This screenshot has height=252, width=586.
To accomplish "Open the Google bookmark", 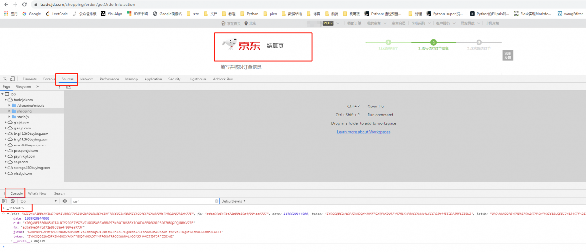I will pyautogui.click(x=32, y=14).
